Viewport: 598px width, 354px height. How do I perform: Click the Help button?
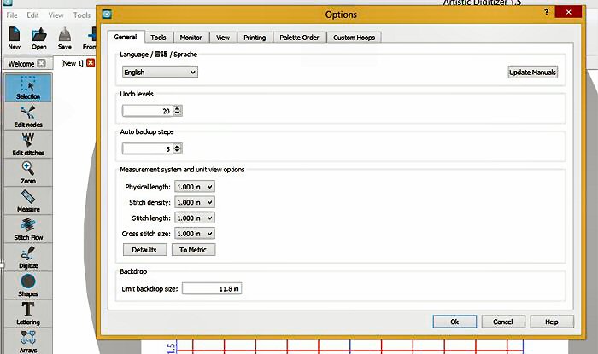click(x=552, y=322)
